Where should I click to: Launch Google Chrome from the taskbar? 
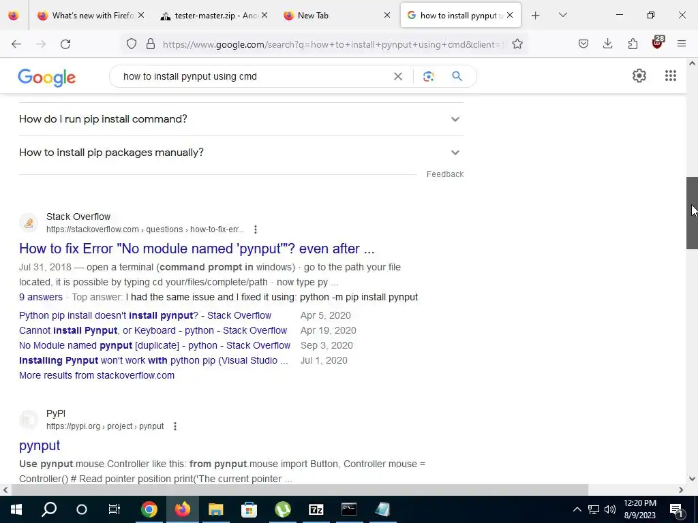click(x=149, y=509)
